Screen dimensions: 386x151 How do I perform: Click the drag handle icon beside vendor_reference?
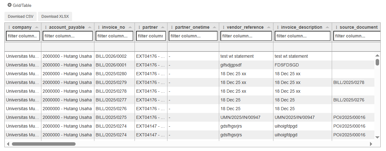tap(224, 27)
